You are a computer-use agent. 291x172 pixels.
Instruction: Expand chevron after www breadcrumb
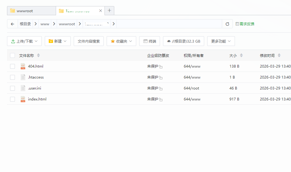[54, 24]
